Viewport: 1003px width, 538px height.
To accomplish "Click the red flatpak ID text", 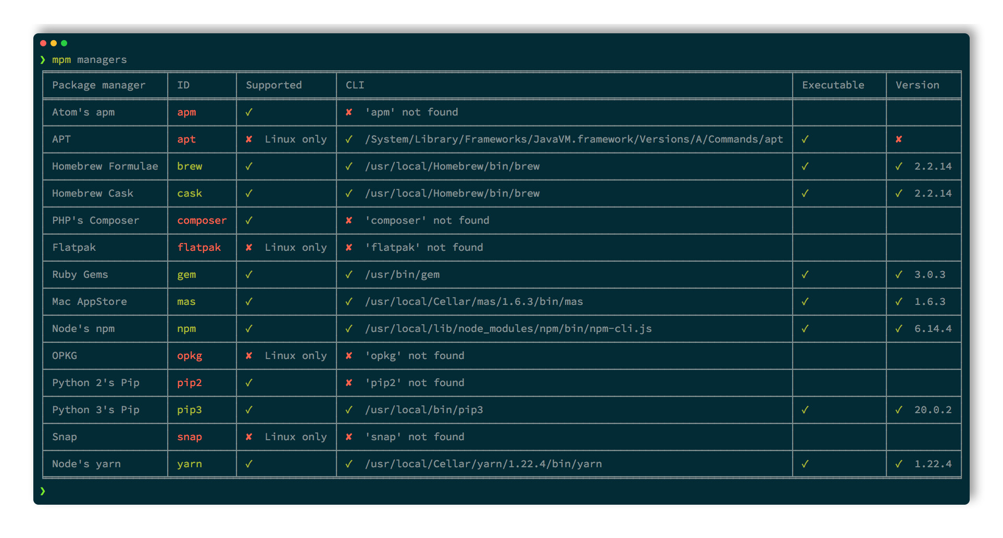I will point(199,248).
